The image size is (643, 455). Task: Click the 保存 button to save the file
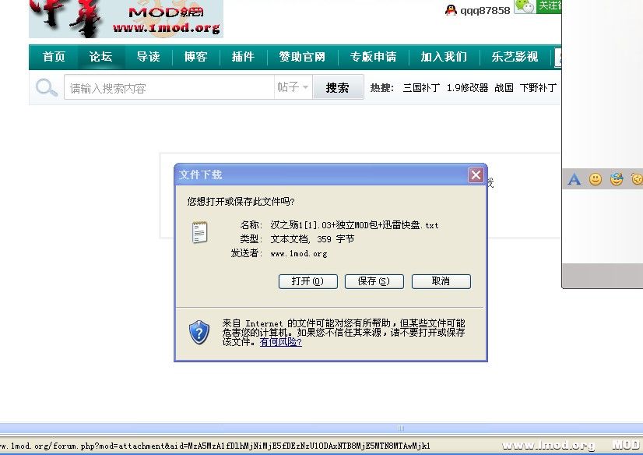(x=374, y=281)
